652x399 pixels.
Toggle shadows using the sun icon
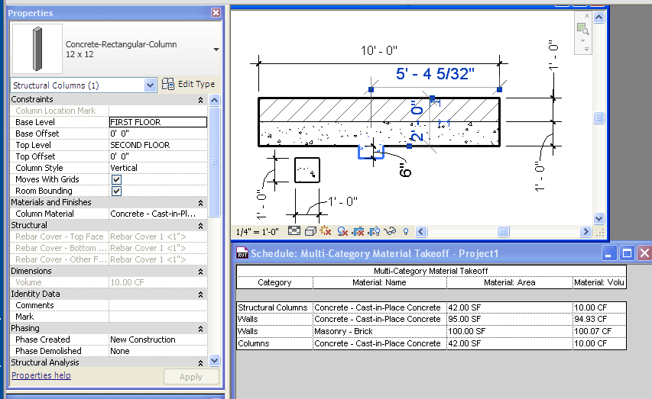pos(326,231)
